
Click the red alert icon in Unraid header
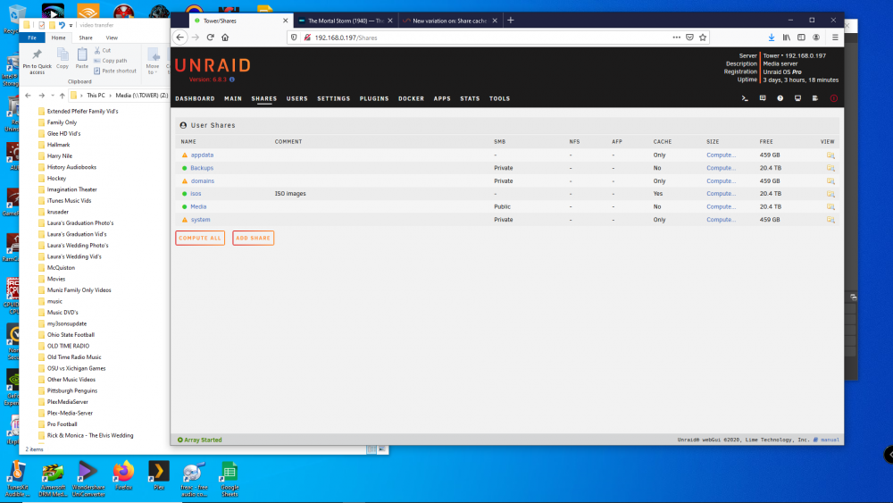pos(834,98)
